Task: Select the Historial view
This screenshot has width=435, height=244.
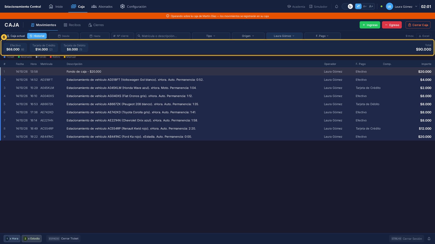Action: [37, 36]
